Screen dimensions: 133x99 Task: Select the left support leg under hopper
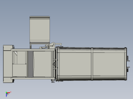[30, 46]
